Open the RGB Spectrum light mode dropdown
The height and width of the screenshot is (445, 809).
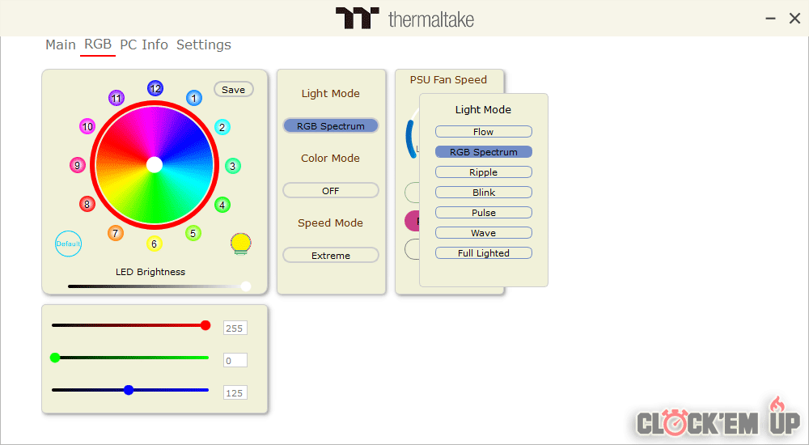coord(330,126)
